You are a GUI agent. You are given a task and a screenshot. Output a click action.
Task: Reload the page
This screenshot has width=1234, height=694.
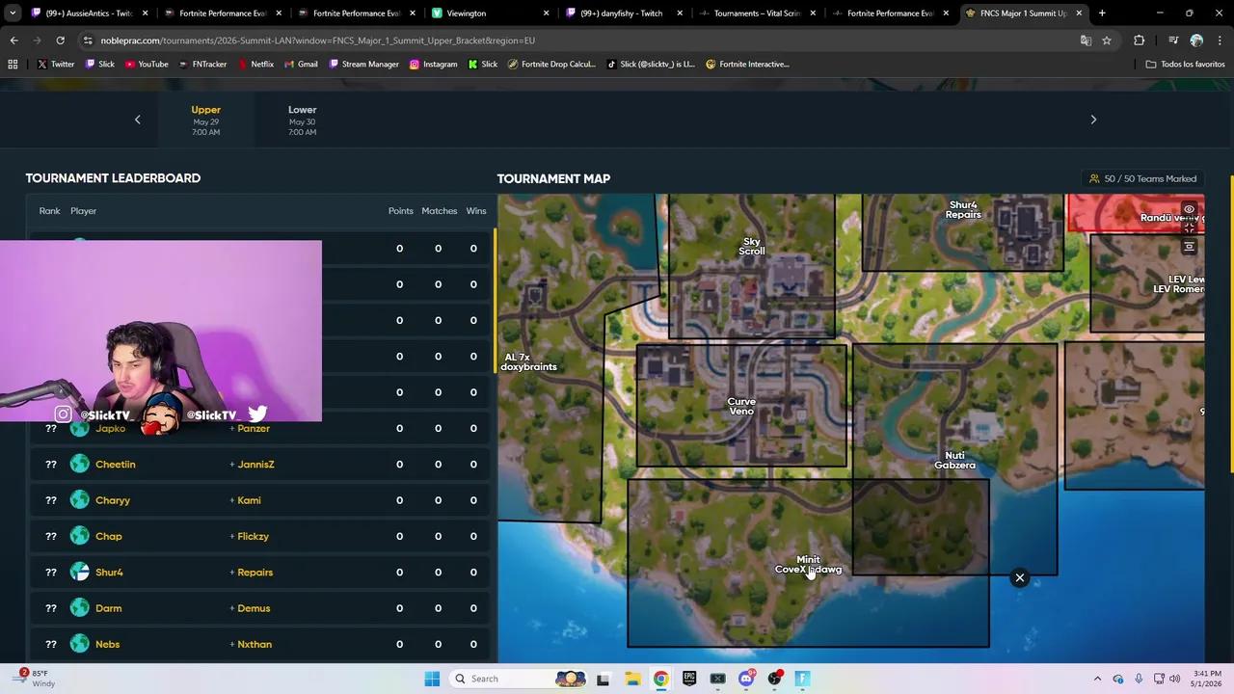[60, 40]
